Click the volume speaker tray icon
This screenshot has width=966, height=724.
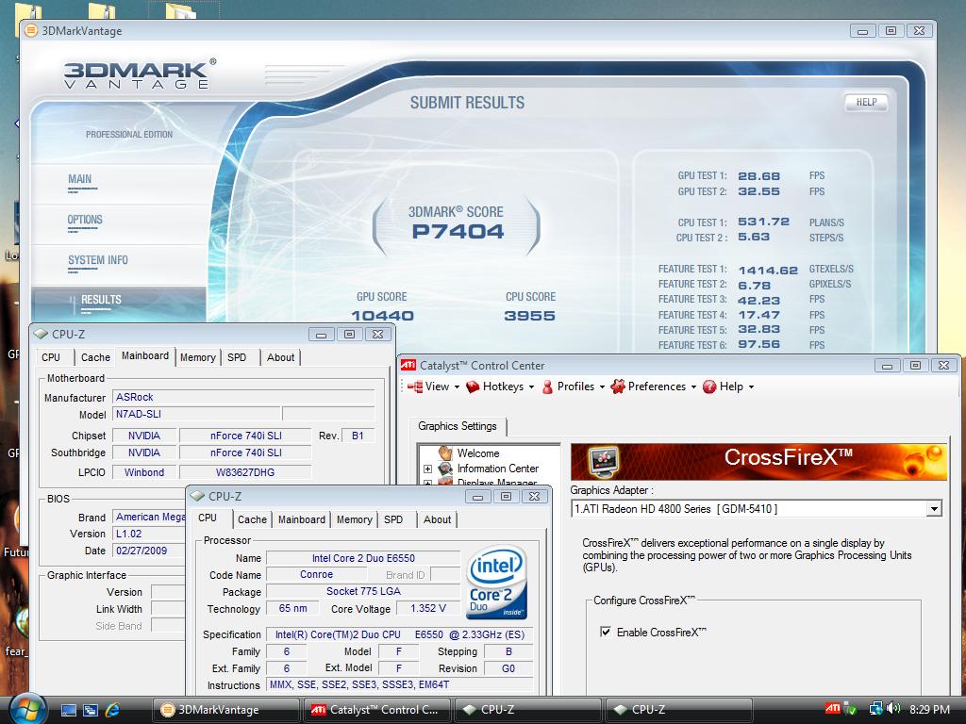click(x=894, y=709)
